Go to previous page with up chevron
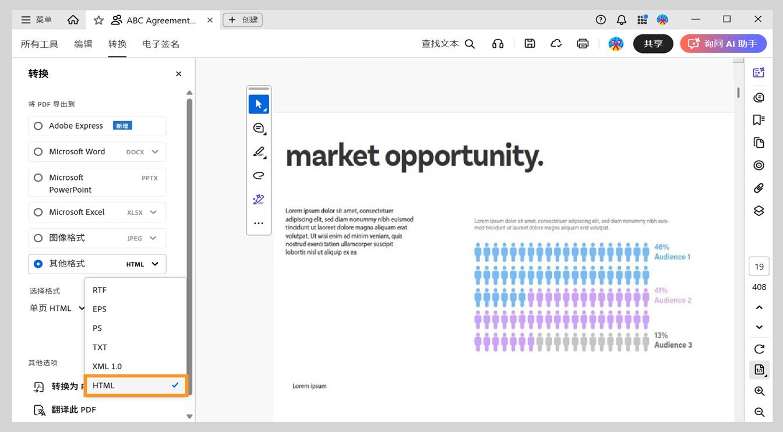This screenshot has width=783, height=432. (x=759, y=307)
